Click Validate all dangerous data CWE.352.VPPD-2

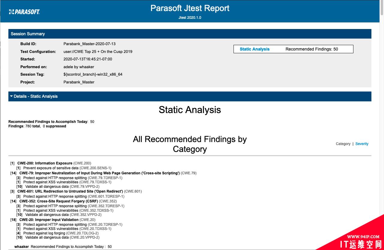pyautogui.click(x=59, y=215)
